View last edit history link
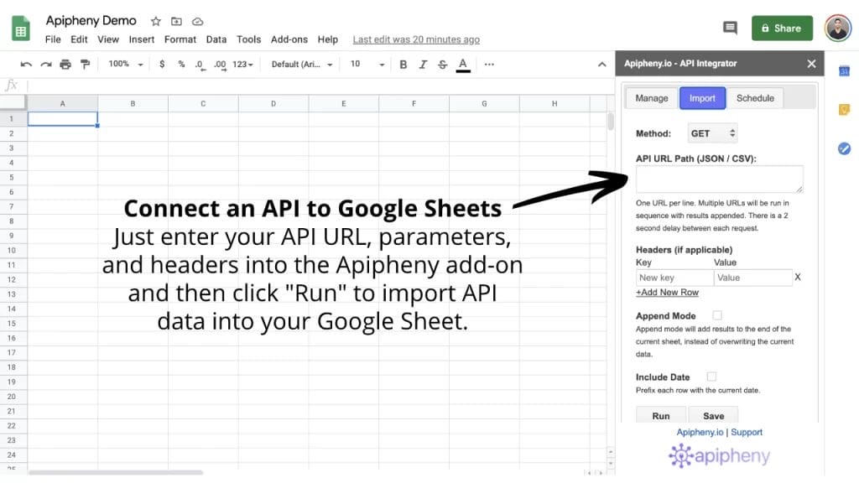This screenshot has width=859, height=483. (x=416, y=39)
